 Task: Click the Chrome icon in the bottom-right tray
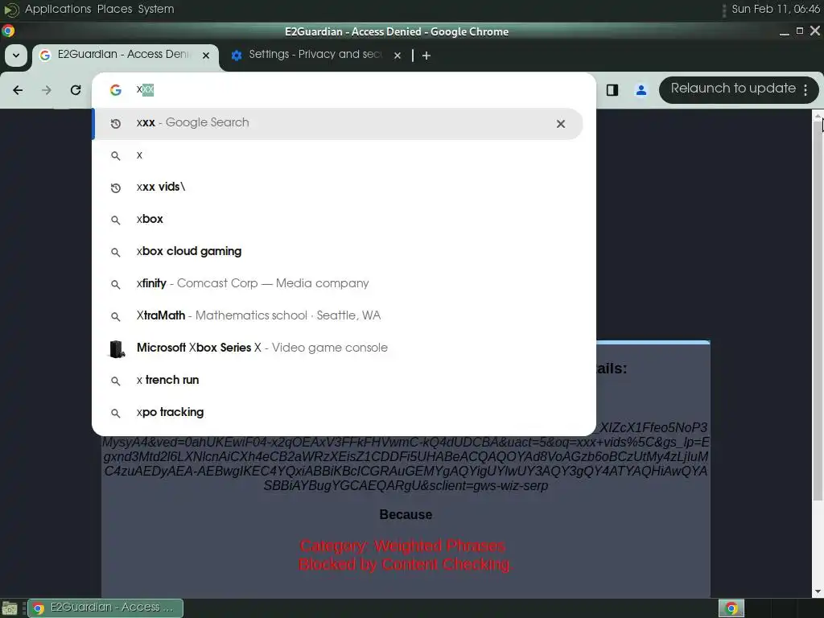[731, 608]
